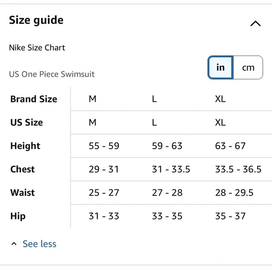Image resolution: width=272 pixels, height=272 pixels.
Task: Select the M height value 55 - 59
Action: pyautogui.click(x=104, y=146)
